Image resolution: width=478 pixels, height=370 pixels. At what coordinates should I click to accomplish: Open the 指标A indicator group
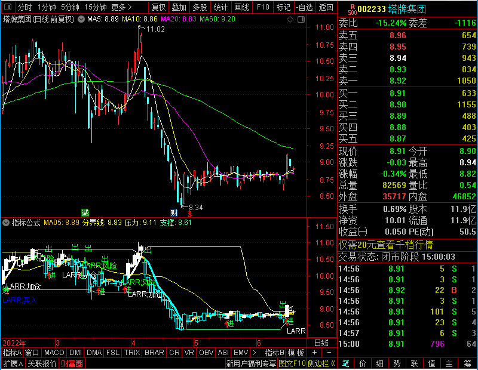pyautogui.click(x=12, y=353)
